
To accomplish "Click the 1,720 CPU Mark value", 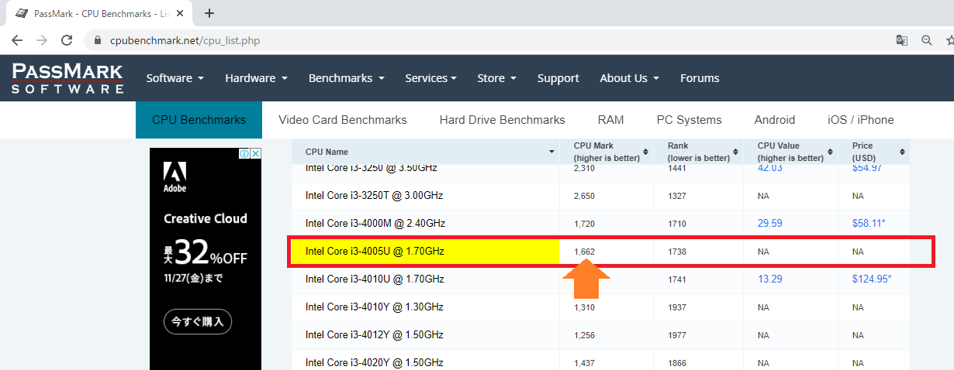I will point(584,224).
